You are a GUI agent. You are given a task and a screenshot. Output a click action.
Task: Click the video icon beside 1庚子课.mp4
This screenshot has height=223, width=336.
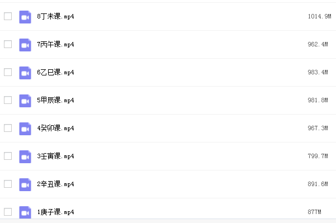(25, 212)
